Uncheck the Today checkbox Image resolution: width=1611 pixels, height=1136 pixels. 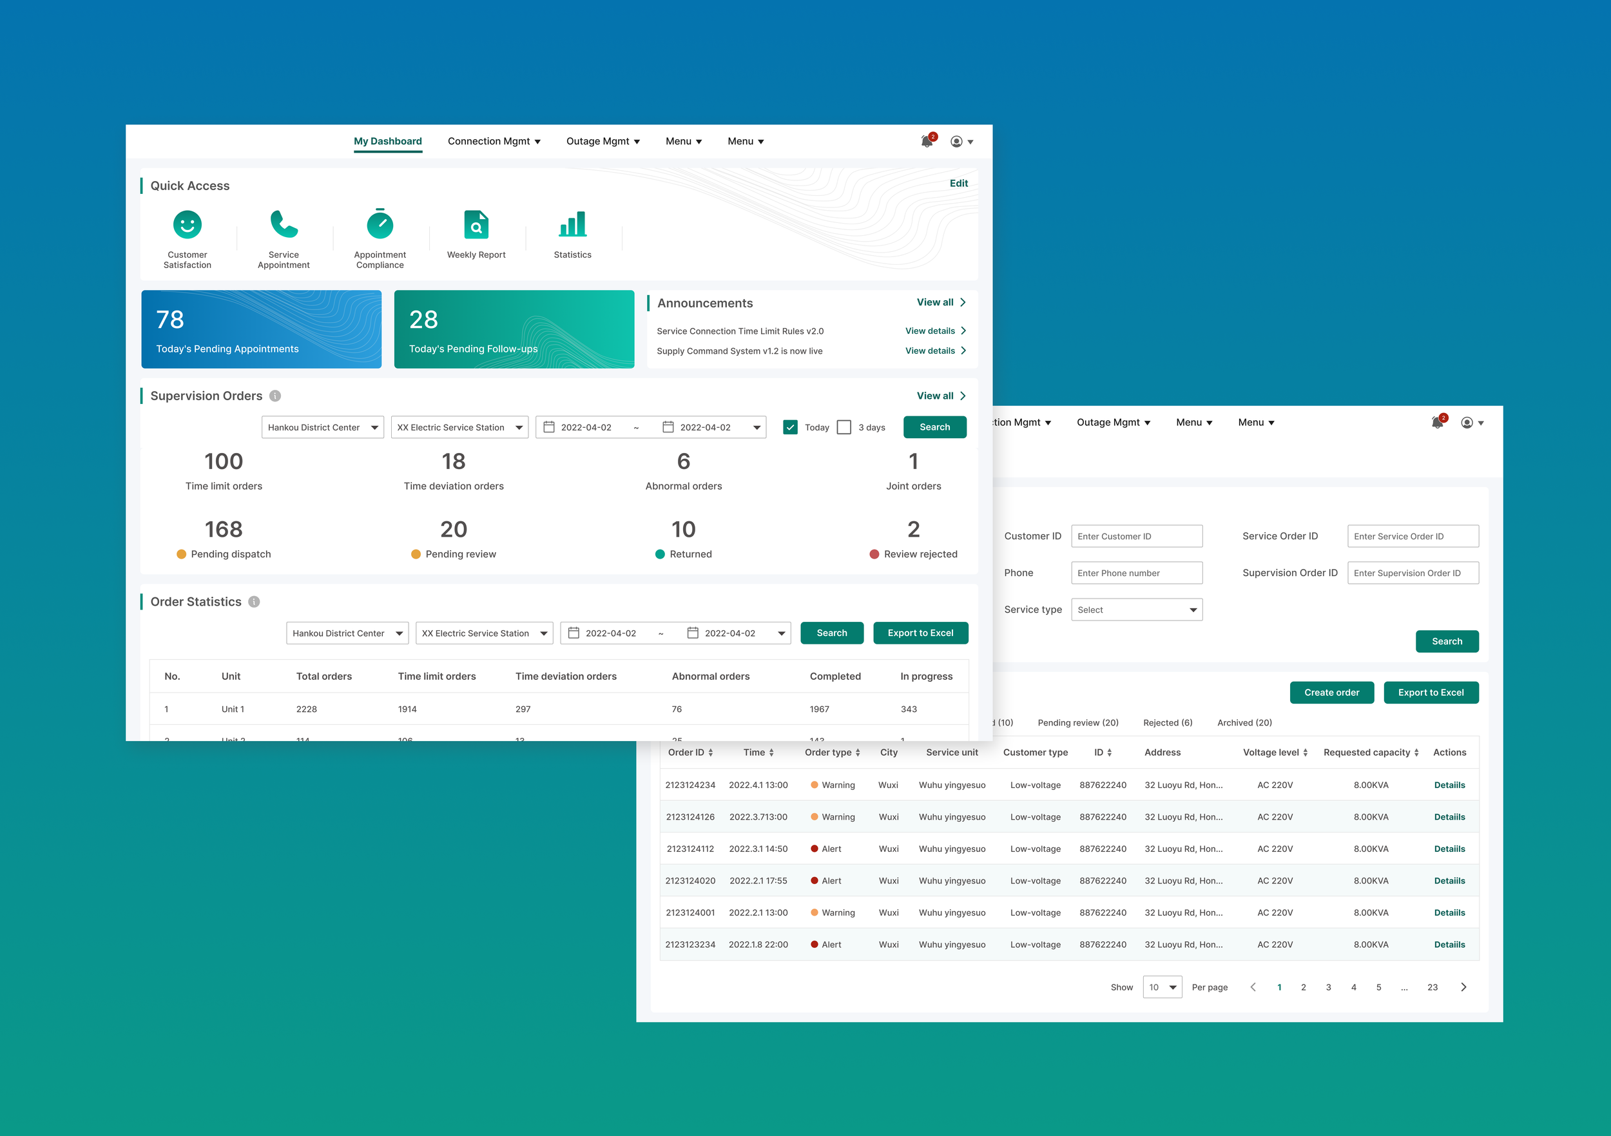click(790, 427)
